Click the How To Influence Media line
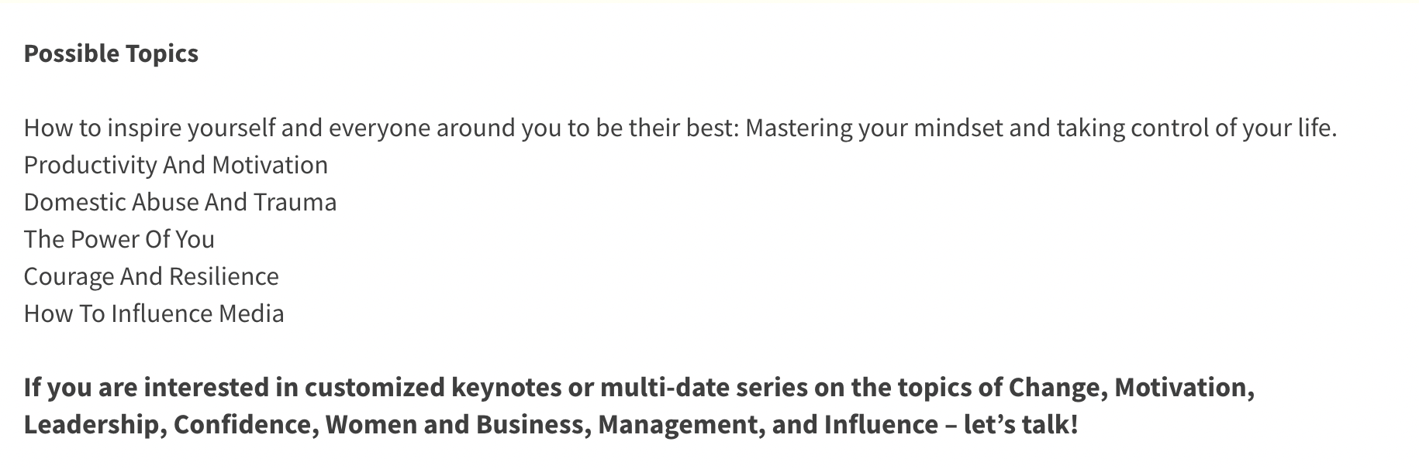The width and height of the screenshot is (1419, 469). pyautogui.click(x=154, y=313)
